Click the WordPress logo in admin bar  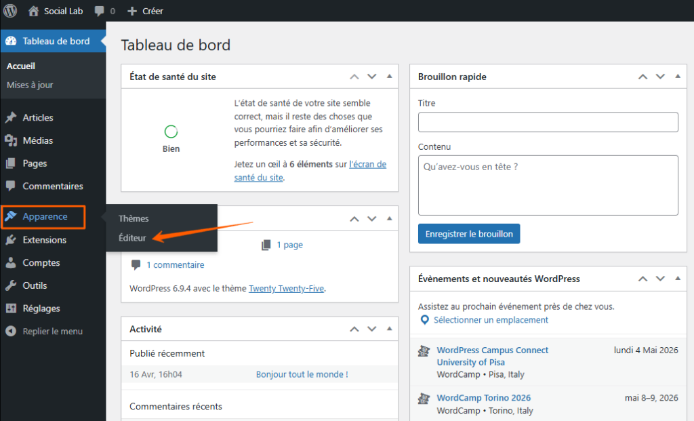[x=10, y=11]
